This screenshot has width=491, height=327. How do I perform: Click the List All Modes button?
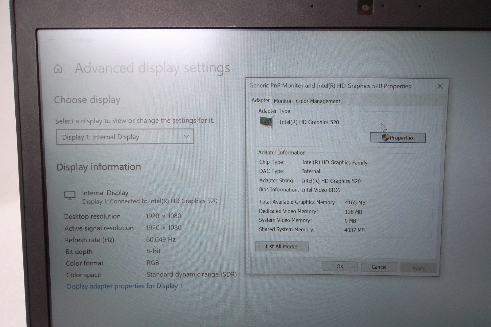tap(282, 246)
